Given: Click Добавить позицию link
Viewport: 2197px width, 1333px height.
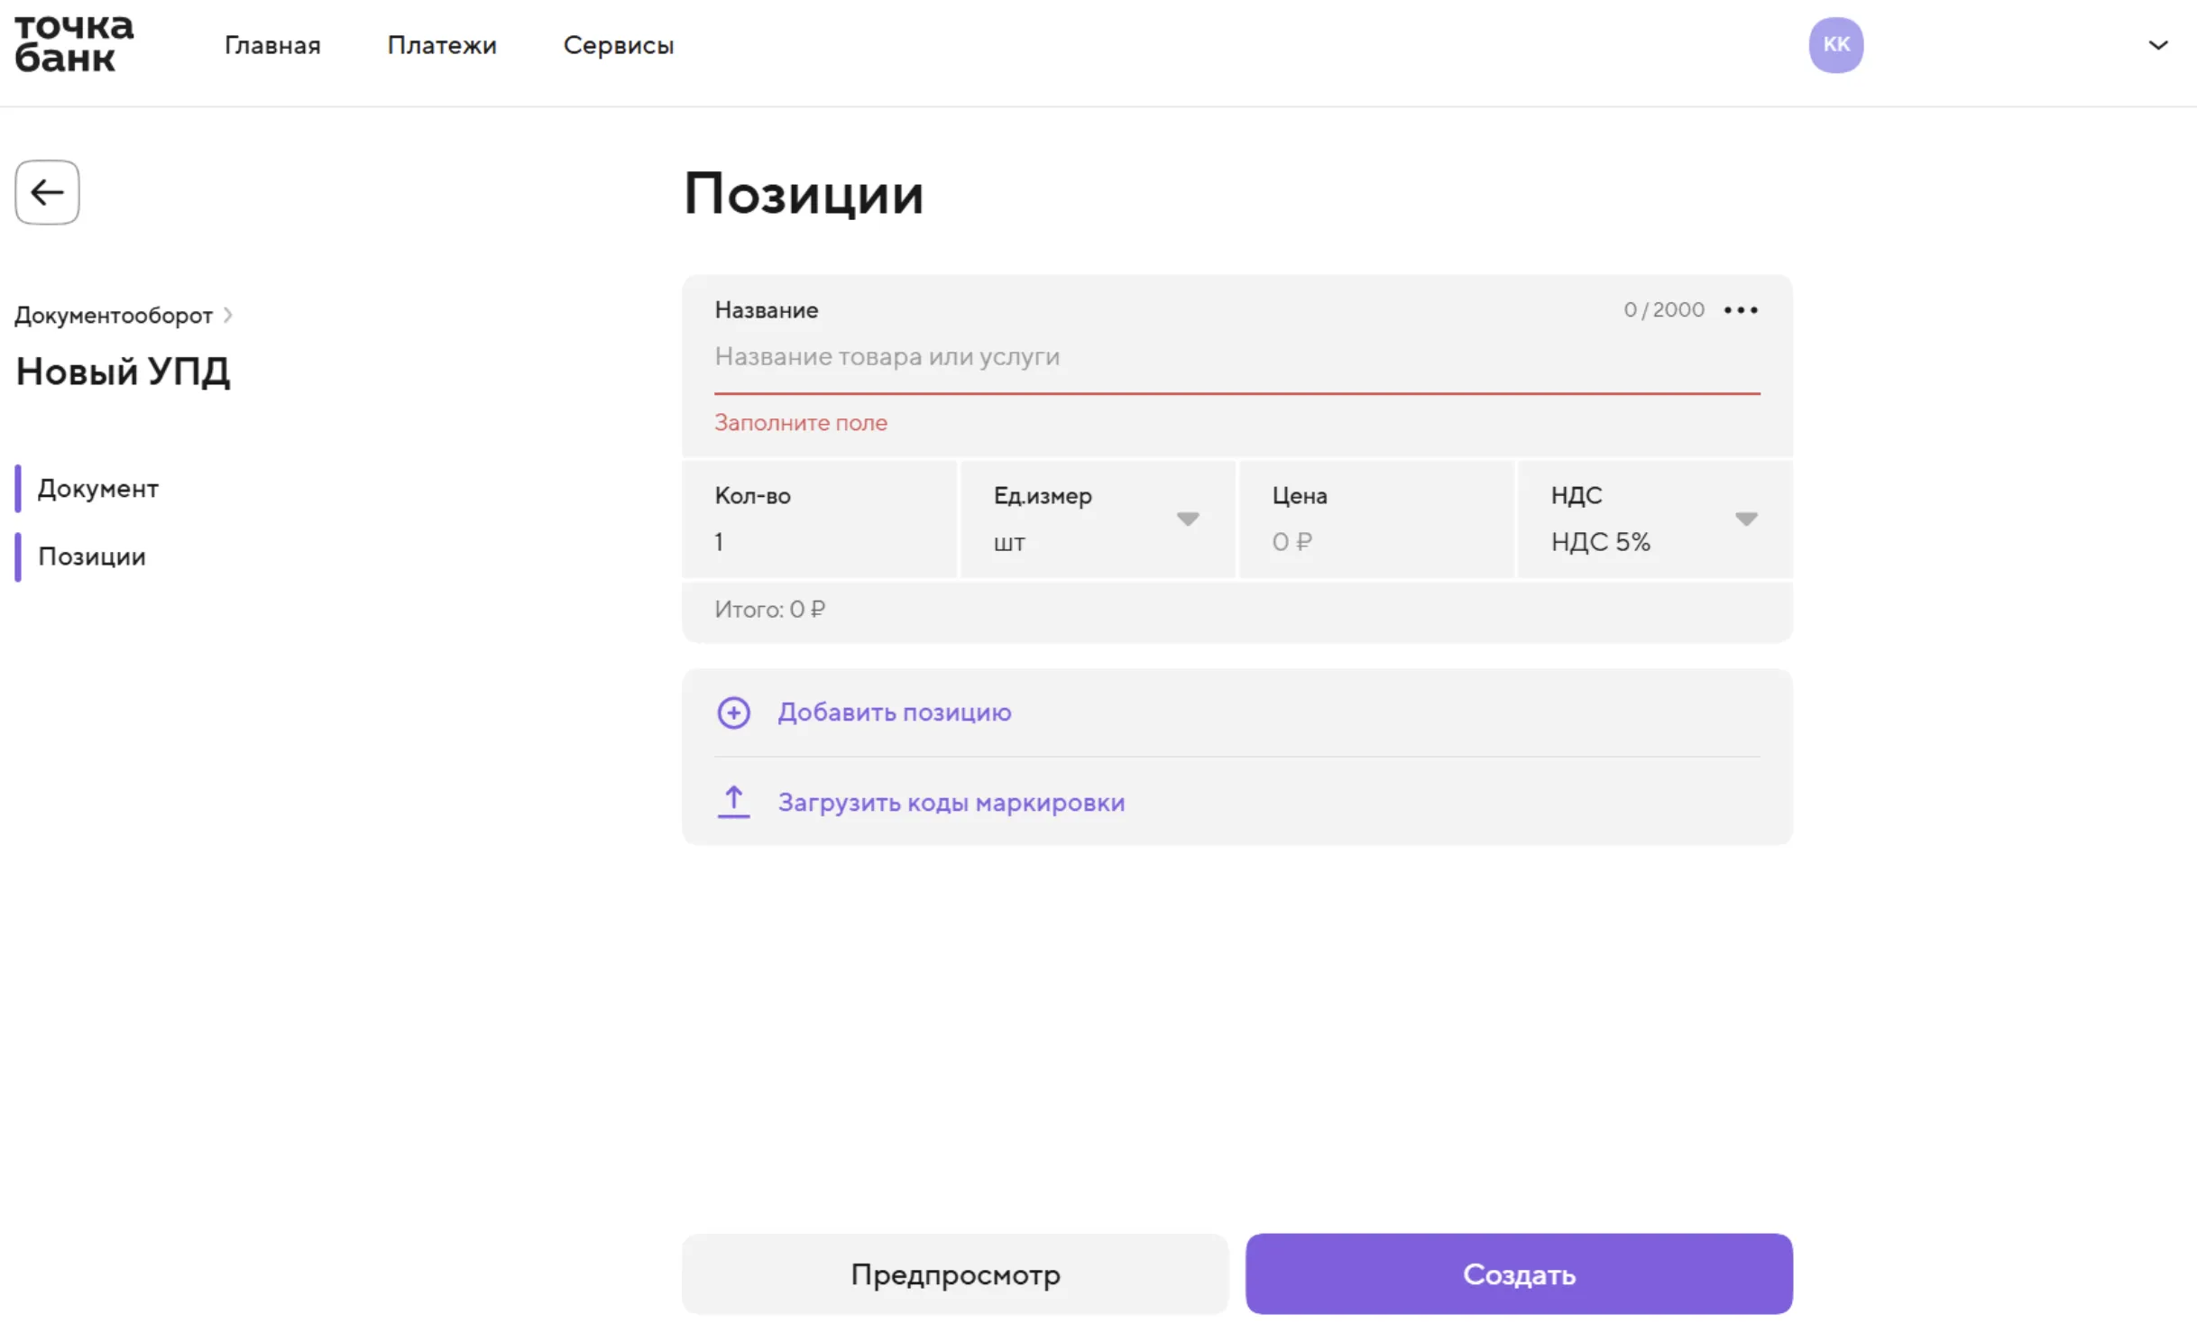Looking at the screenshot, I should [895, 712].
